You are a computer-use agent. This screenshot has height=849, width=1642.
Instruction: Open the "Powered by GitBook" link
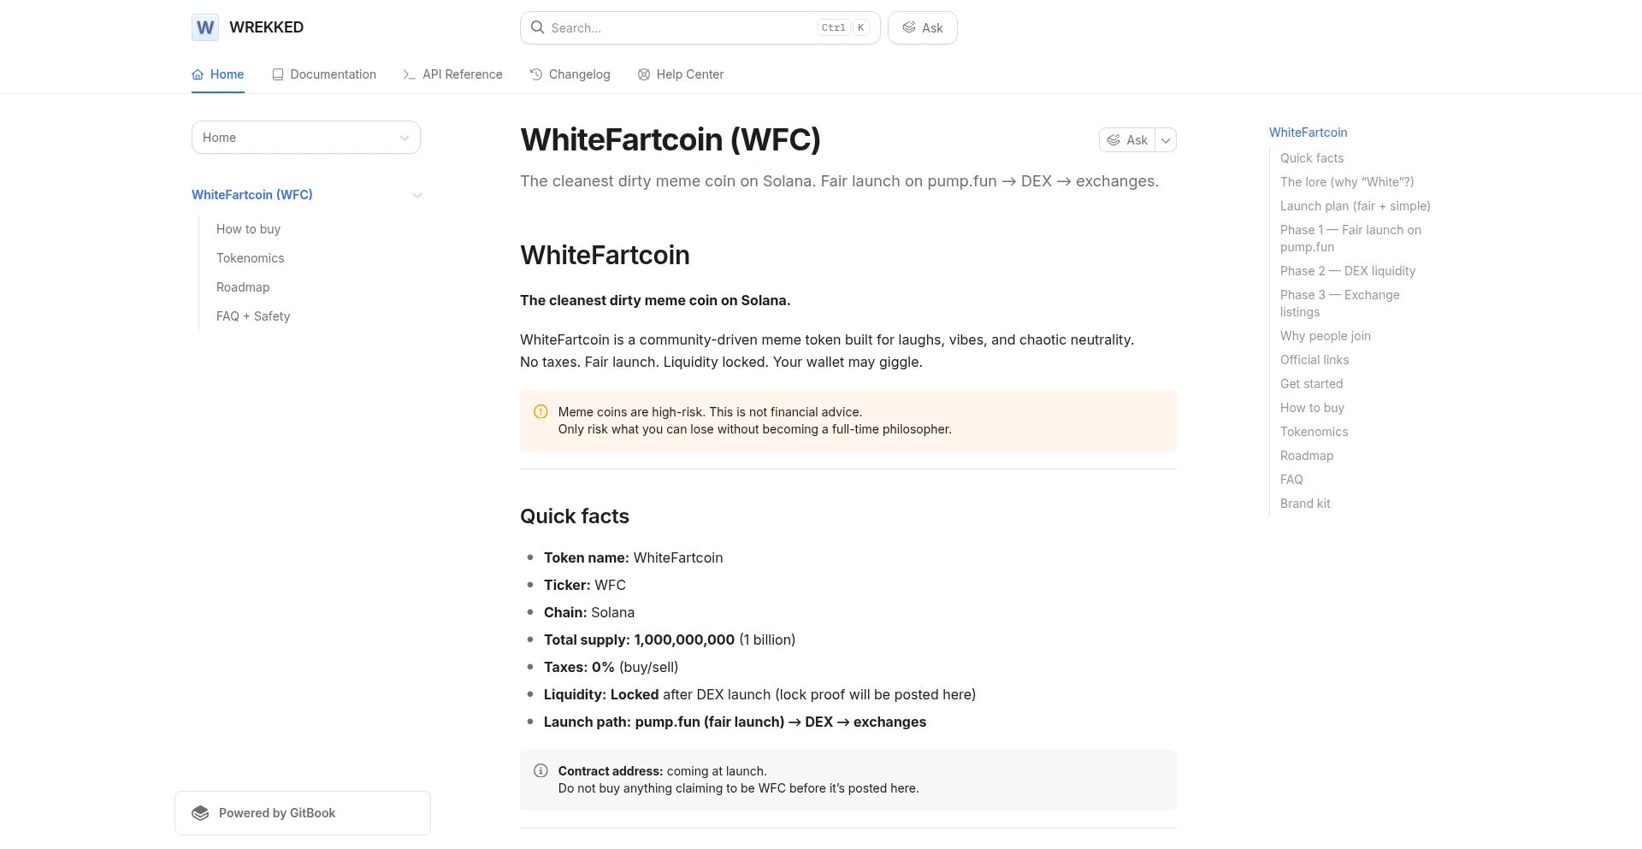click(276, 812)
